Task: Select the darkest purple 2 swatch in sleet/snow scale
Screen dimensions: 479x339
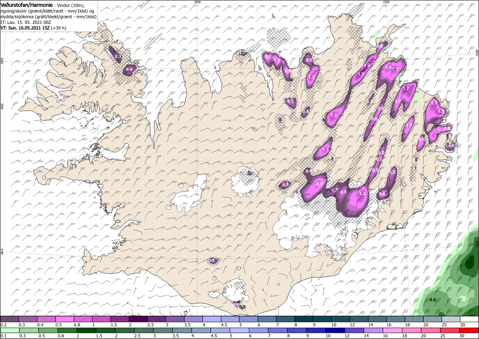Action: (138, 319)
